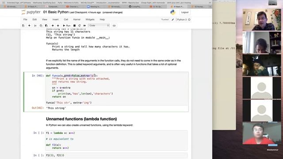Open the Kernel menu
Viewport: 283px width, 159px height.
pyautogui.click(x=76, y=19)
